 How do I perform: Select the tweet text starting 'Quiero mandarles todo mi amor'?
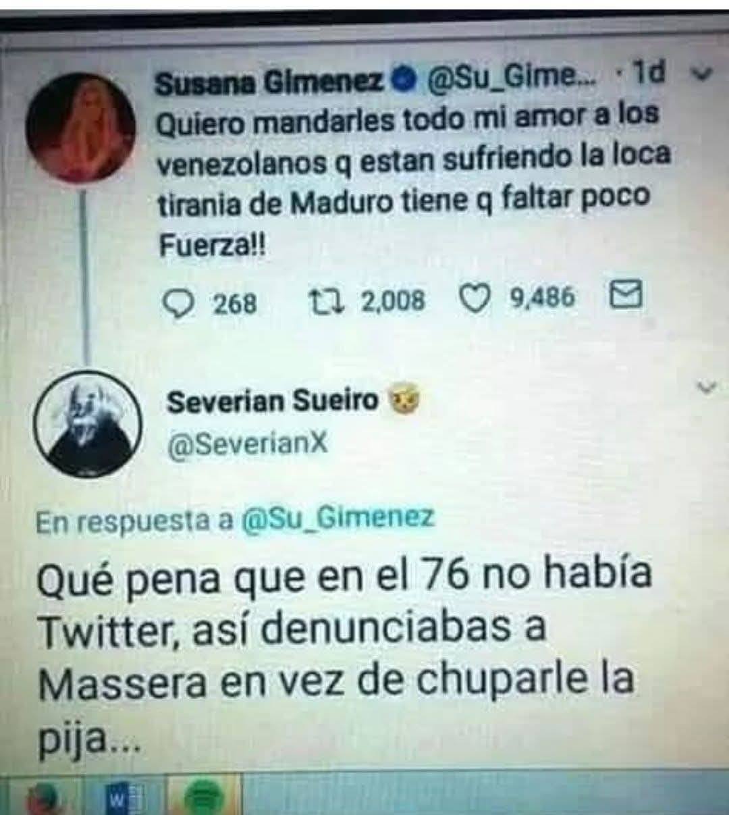(413, 178)
